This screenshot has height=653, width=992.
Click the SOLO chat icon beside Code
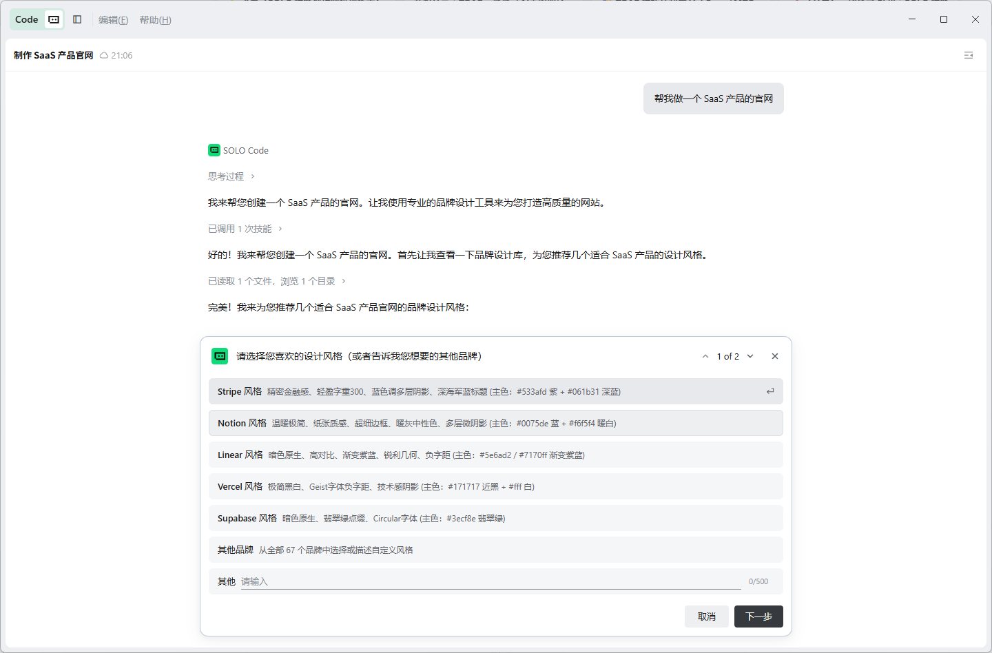[x=54, y=19]
